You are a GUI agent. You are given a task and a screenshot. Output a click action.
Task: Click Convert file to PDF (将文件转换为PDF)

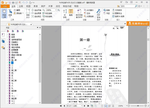point(79,14)
